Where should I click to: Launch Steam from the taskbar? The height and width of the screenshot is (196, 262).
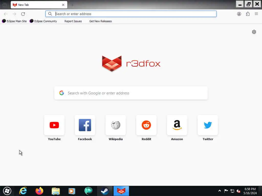105,191
